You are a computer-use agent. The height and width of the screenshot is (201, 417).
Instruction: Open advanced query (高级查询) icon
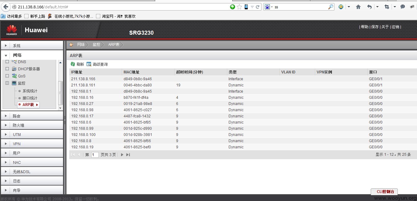pyautogui.click(x=89, y=64)
